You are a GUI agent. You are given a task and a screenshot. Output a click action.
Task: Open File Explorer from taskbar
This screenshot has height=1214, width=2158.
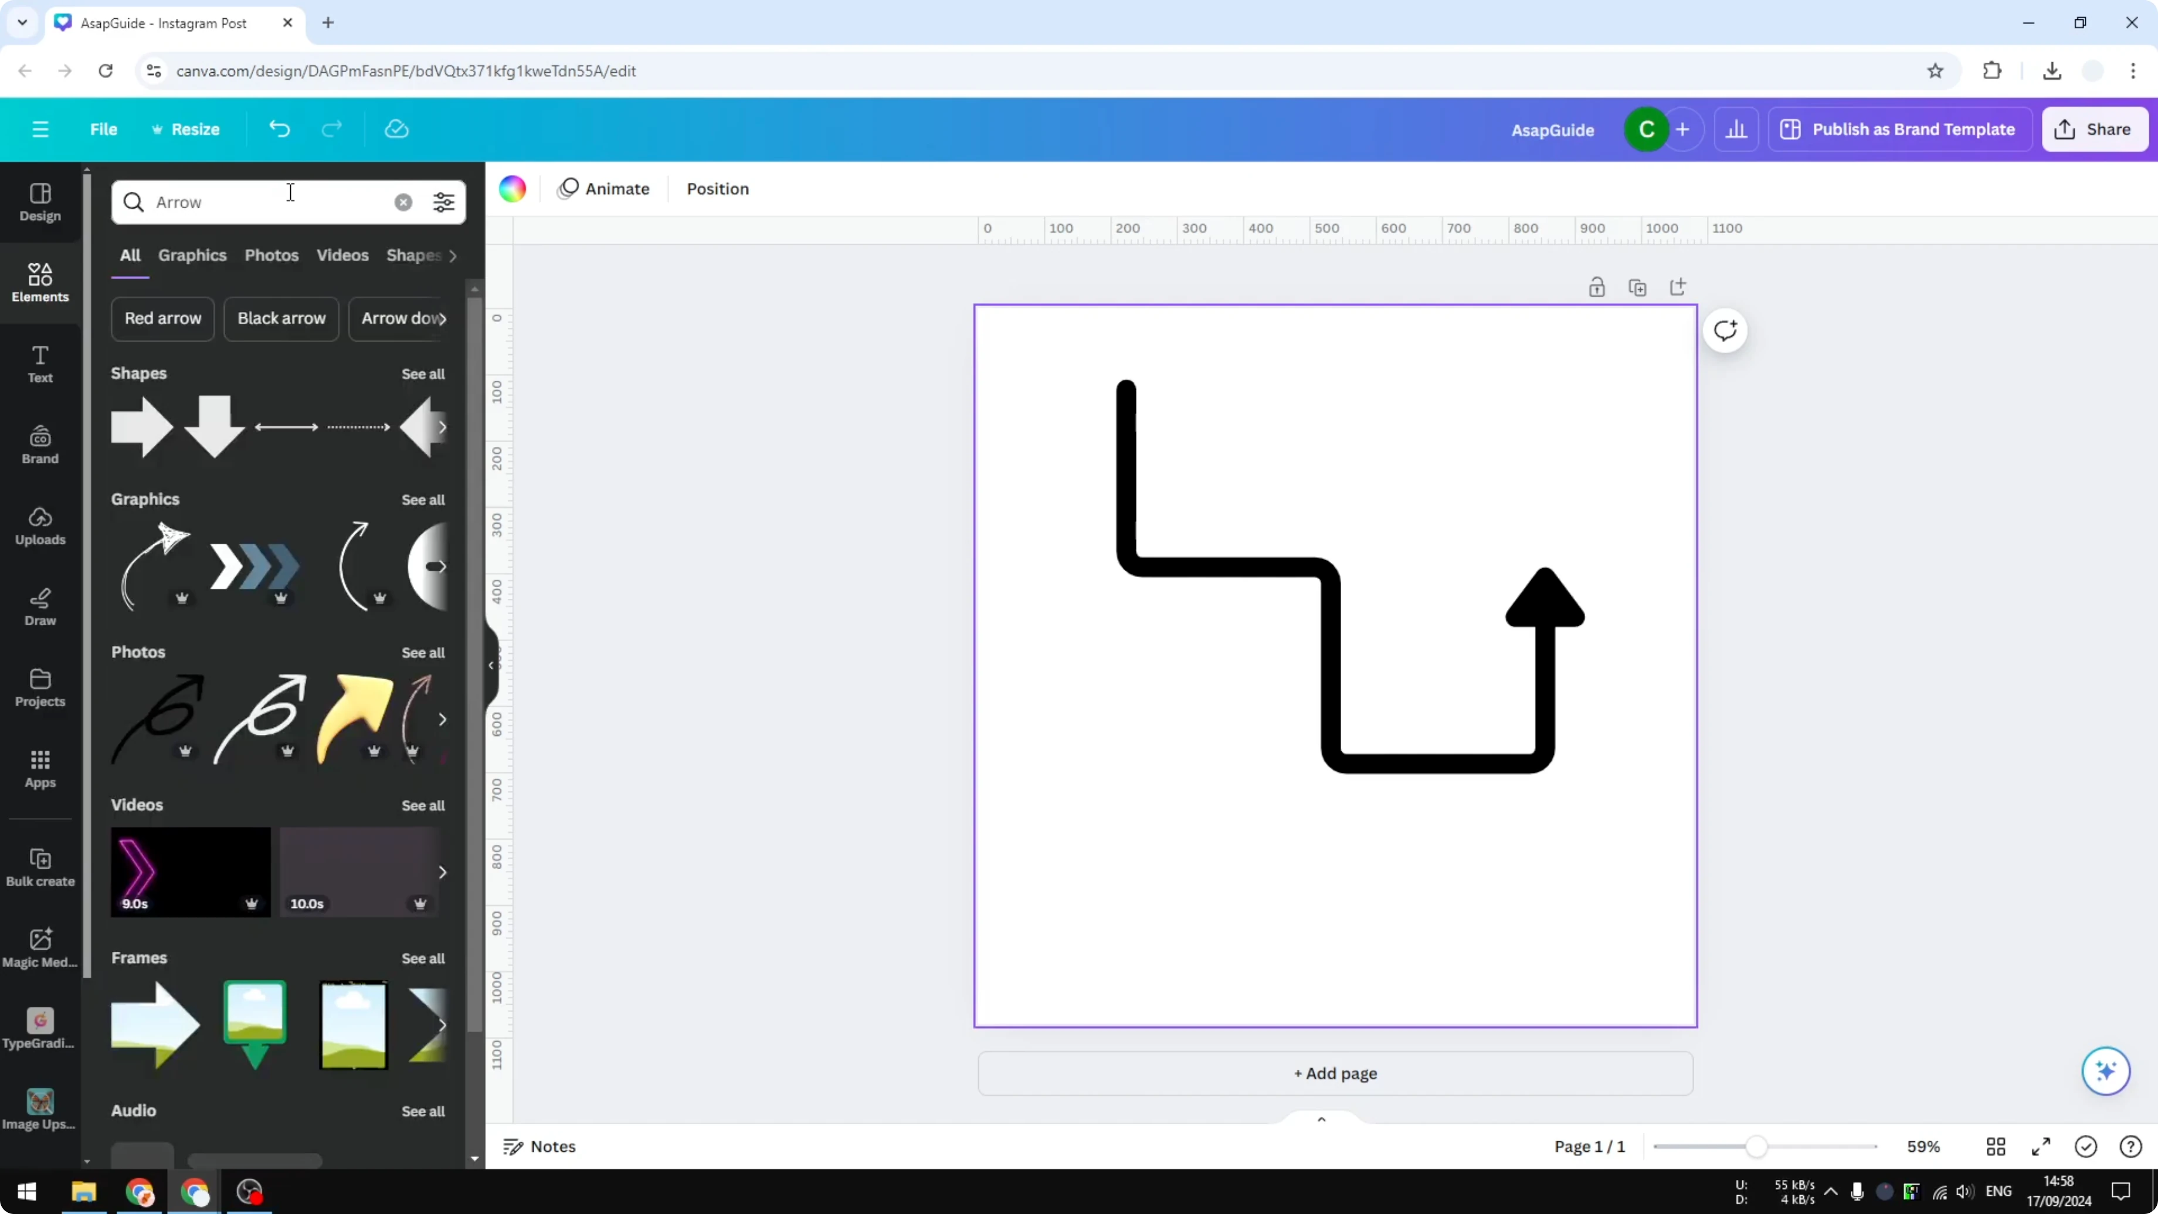tap(84, 1191)
